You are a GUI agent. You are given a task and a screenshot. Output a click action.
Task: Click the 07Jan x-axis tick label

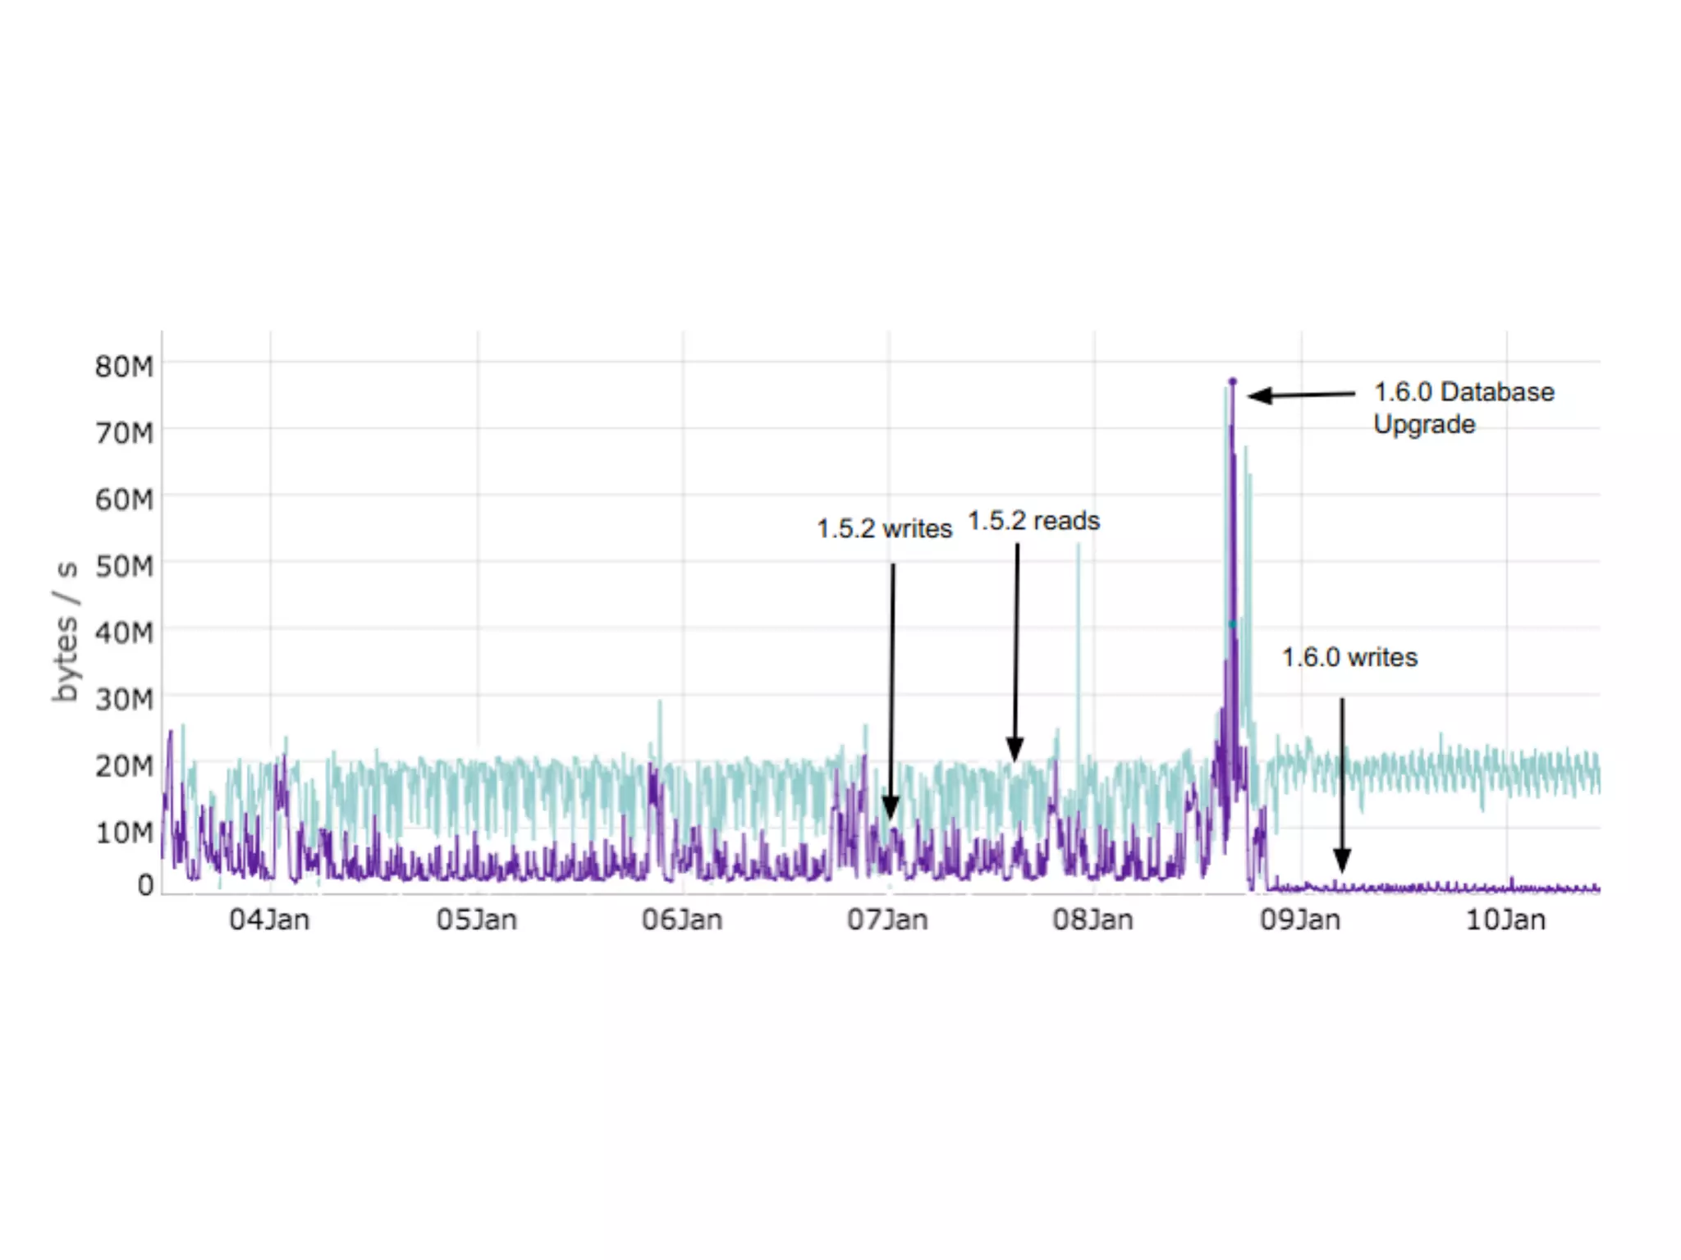(887, 920)
